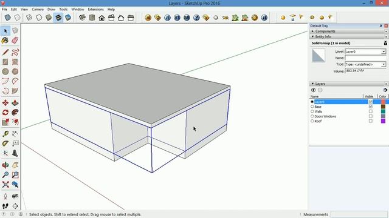389x218 pixels.
Task: Select the Move tool
Action: [5, 103]
